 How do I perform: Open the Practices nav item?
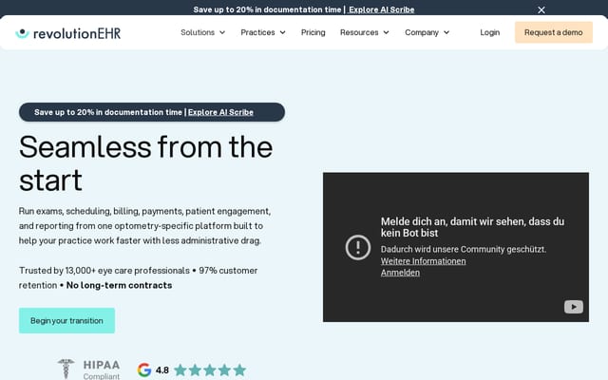coord(257,32)
